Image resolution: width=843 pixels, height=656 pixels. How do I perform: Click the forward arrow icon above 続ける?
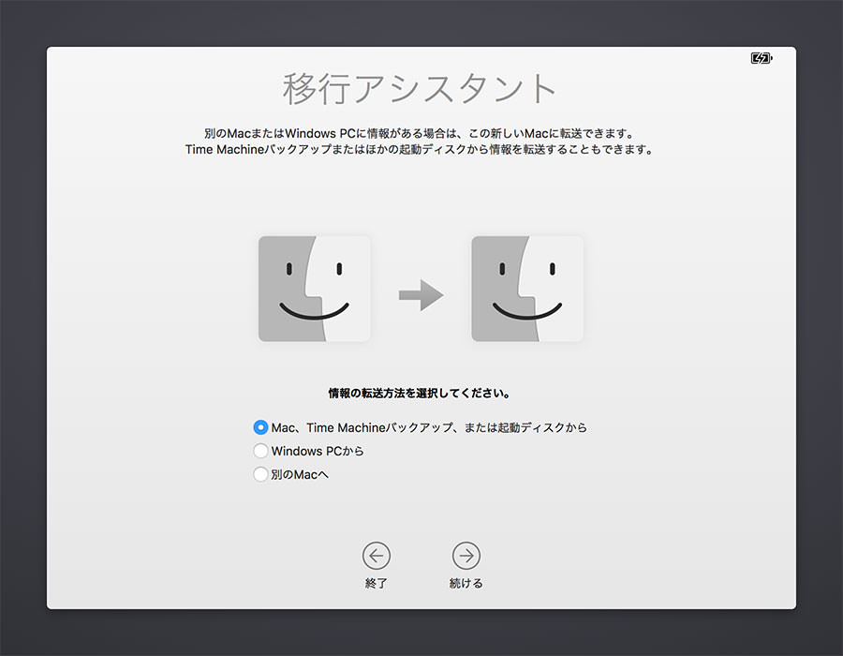pos(466,556)
